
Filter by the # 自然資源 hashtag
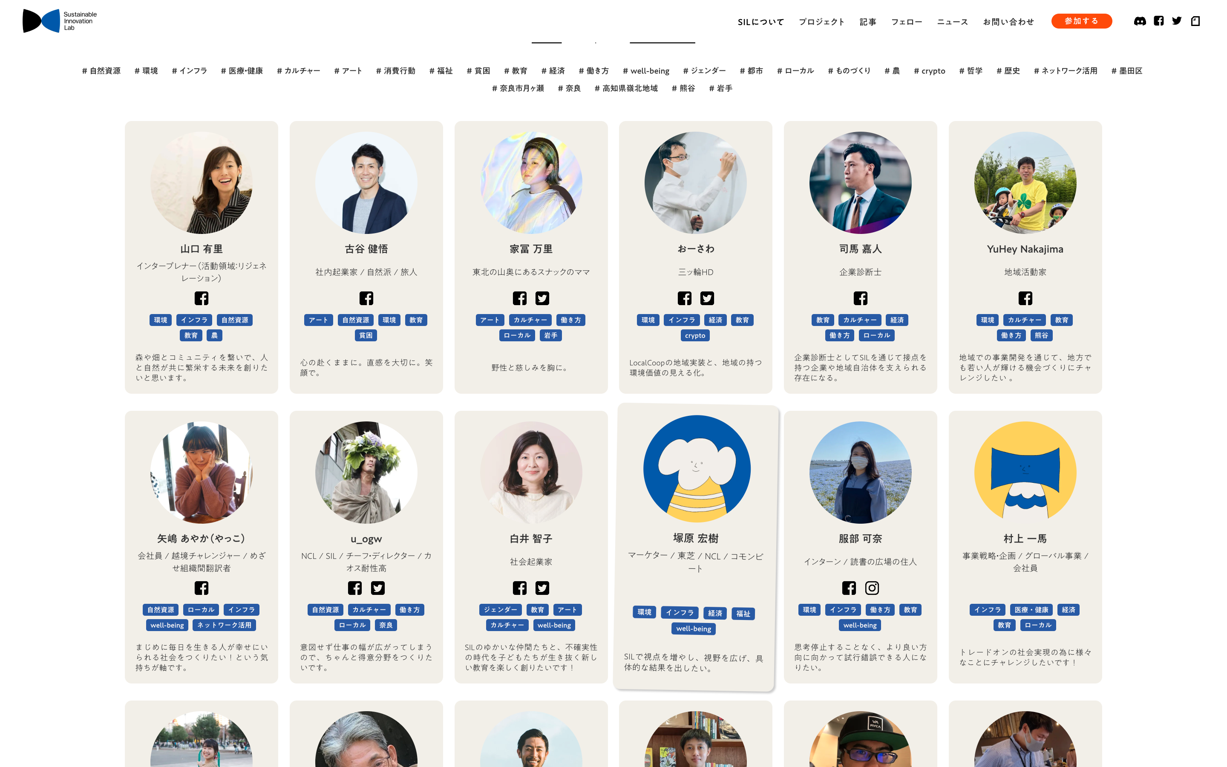pyautogui.click(x=101, y=71)
